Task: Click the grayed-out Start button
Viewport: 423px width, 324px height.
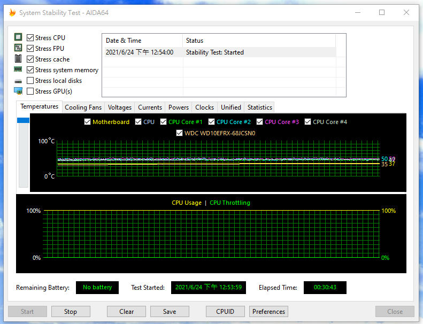Action: tap(27, 312)
